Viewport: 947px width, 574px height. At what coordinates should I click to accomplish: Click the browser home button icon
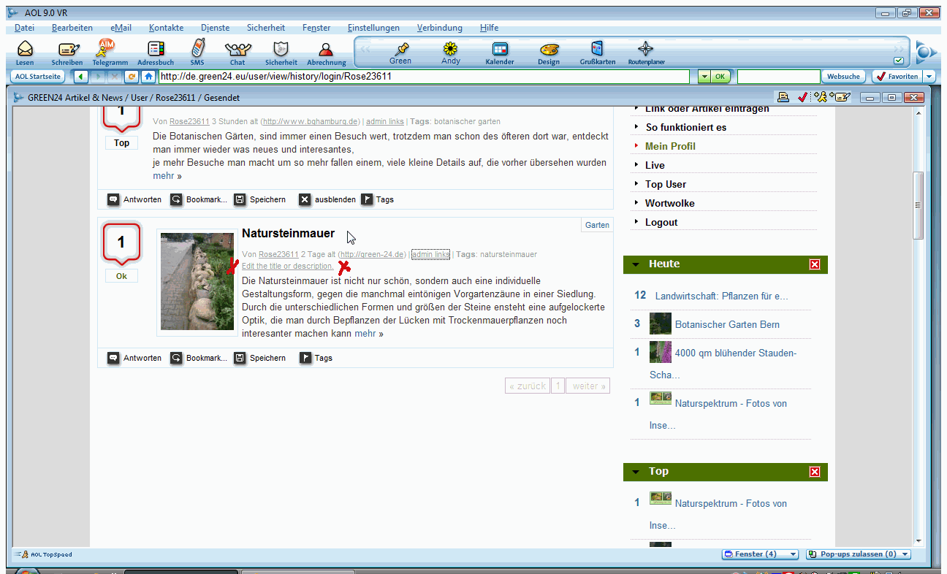pos(148,76)
